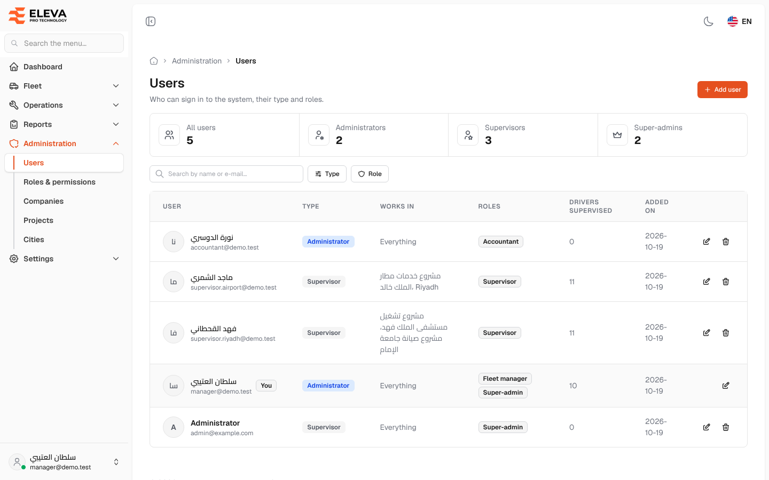Click the Supervisors stat card
Screen dimensions: 769x480
523,135
